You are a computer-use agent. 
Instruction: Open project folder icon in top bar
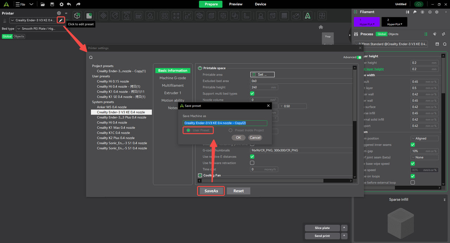coord(43,4)
